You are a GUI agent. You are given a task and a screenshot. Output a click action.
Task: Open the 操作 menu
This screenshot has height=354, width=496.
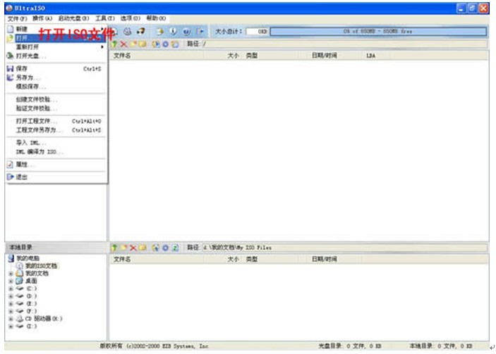point(42,18)
